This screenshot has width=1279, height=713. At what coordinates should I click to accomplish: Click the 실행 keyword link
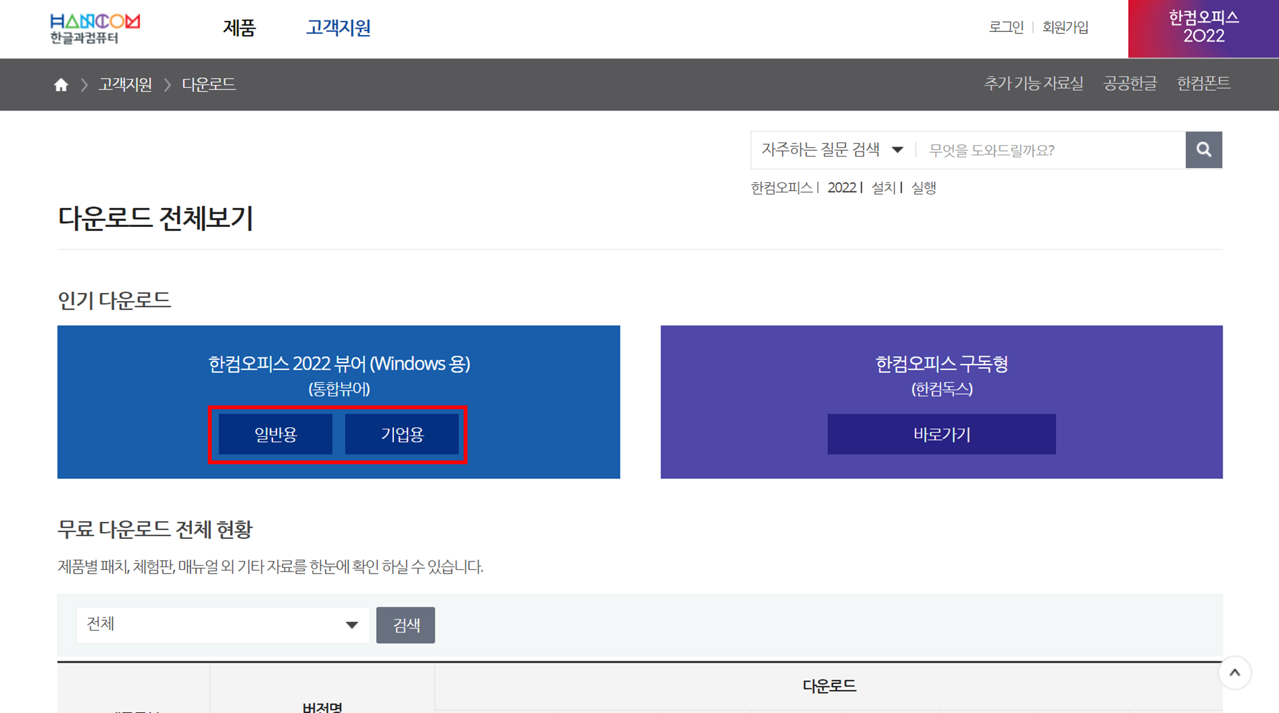923,187
